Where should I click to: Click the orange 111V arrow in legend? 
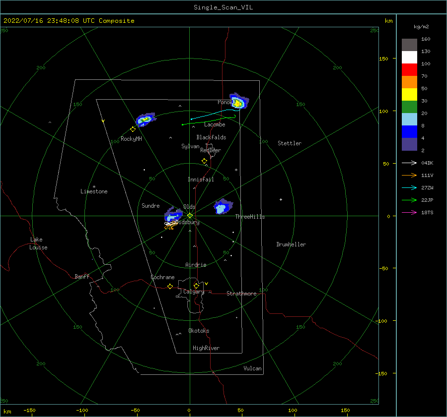(x=409, y=176)
